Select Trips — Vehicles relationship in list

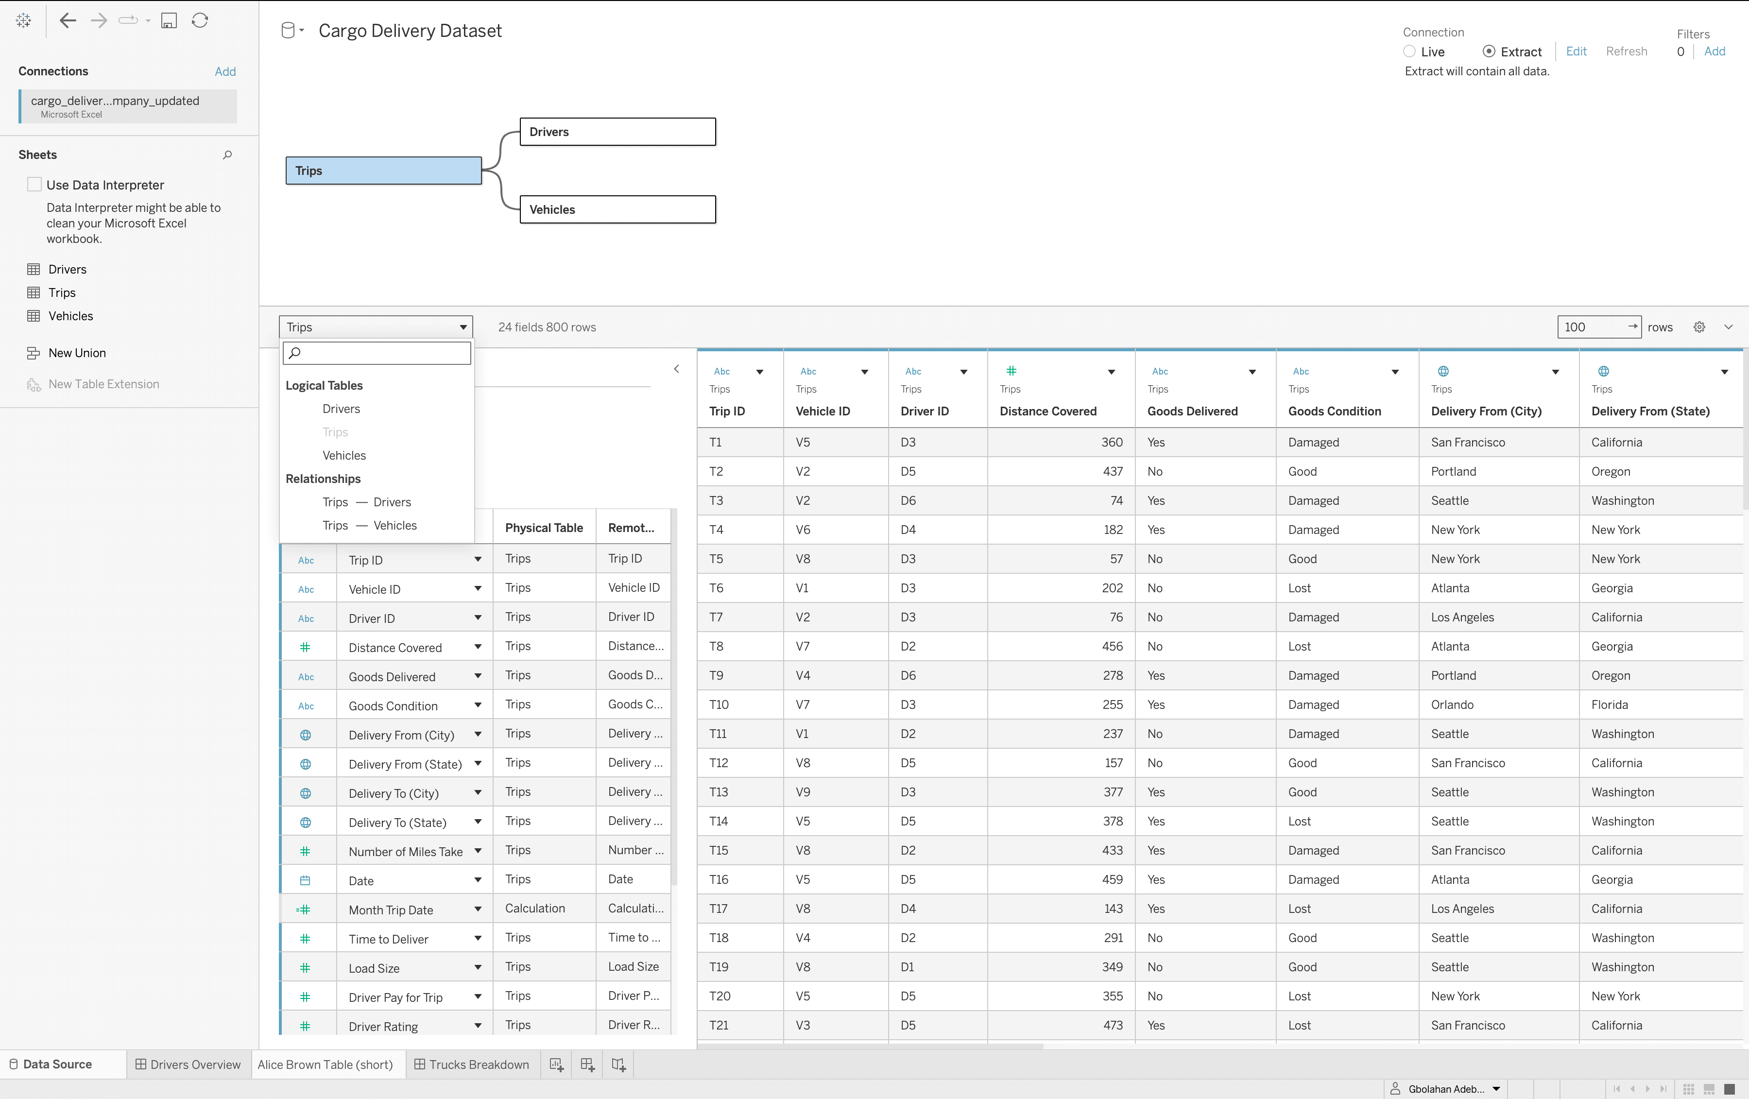pos(370,525)
